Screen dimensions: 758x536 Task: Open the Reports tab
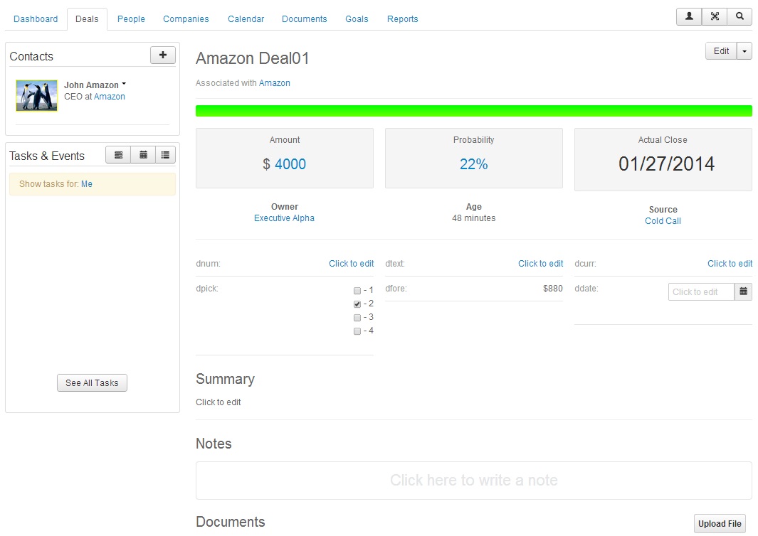403,18
